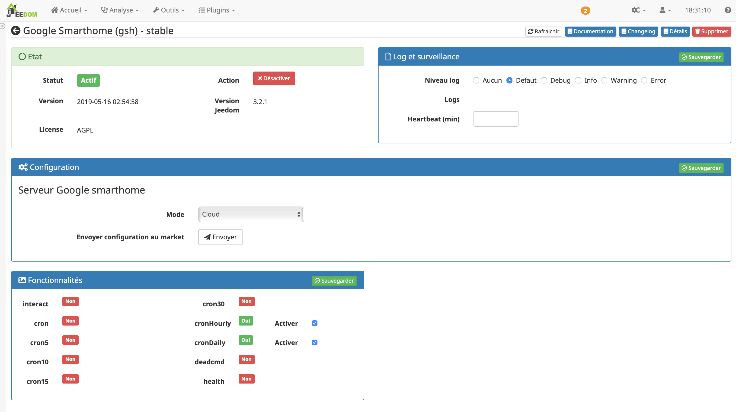Save the Configuration panel
Screen dimensions: 736x412
[x=701, y=168]
